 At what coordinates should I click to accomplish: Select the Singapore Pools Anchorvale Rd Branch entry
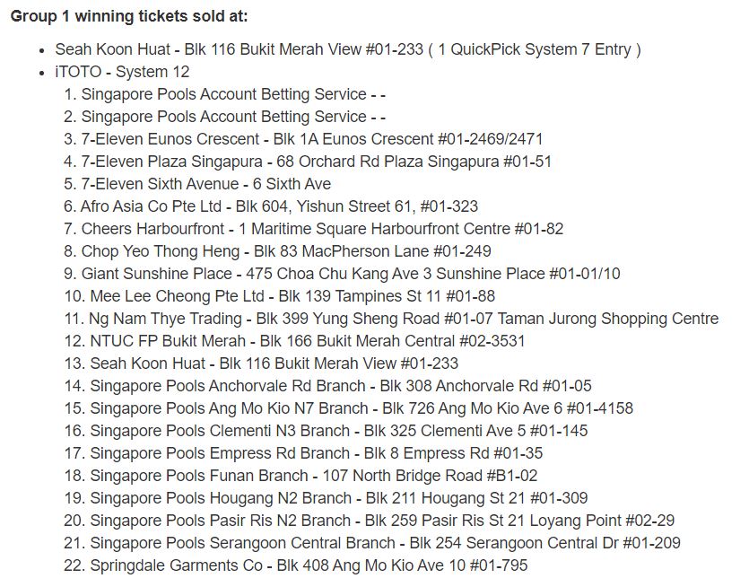click(341, 386)
